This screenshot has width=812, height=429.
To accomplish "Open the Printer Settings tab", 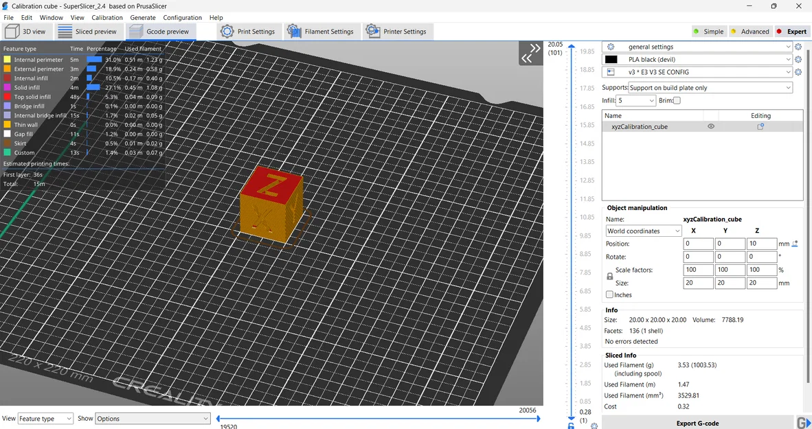I will tap(397, 32).
